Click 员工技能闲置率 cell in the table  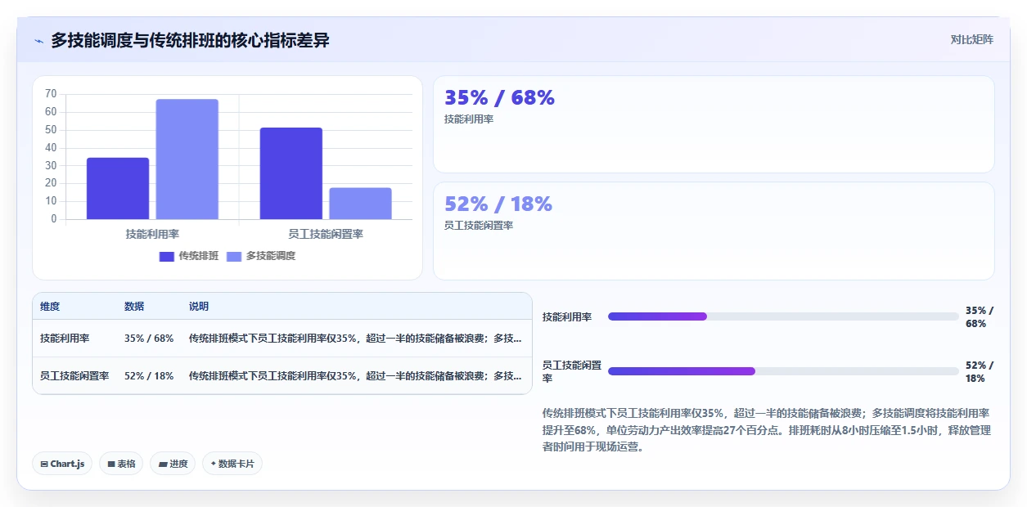tap(74, 375)
